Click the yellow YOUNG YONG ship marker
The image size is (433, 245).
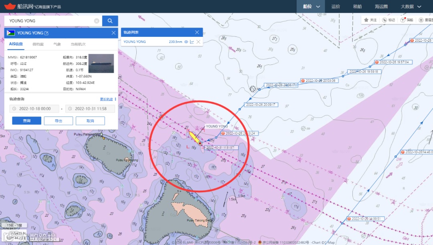click(195, 138)
